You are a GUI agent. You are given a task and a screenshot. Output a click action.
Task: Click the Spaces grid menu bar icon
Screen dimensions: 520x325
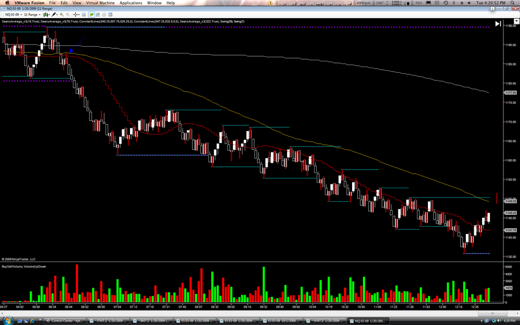[x=437, y=3]
